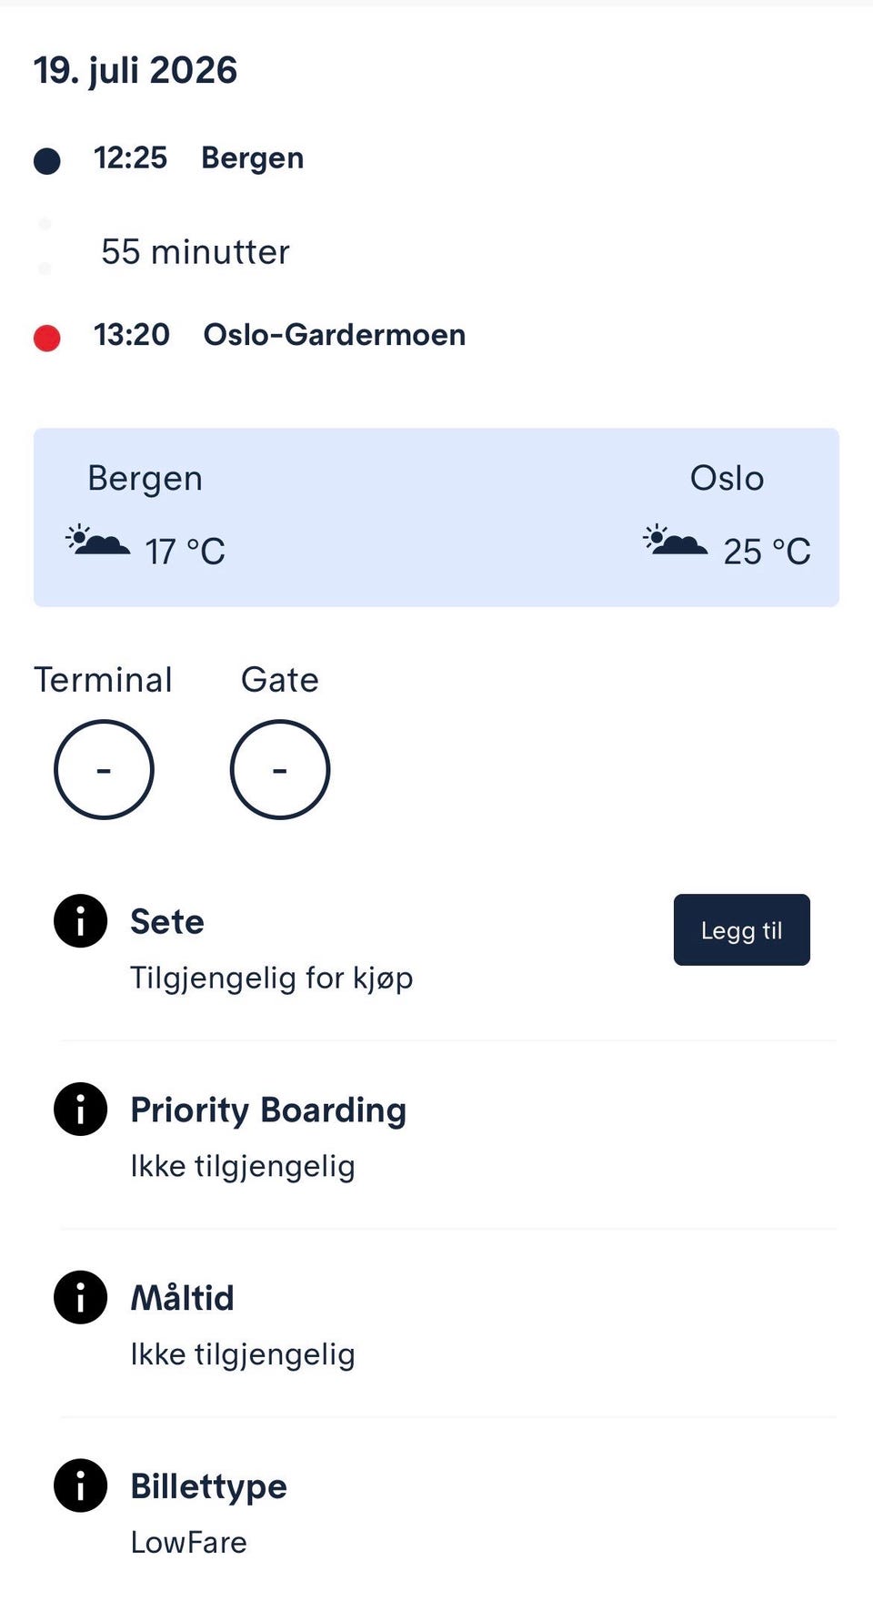Tap the dark departure dot for Bergen
873x1602 pixels.
pos(47,161)
